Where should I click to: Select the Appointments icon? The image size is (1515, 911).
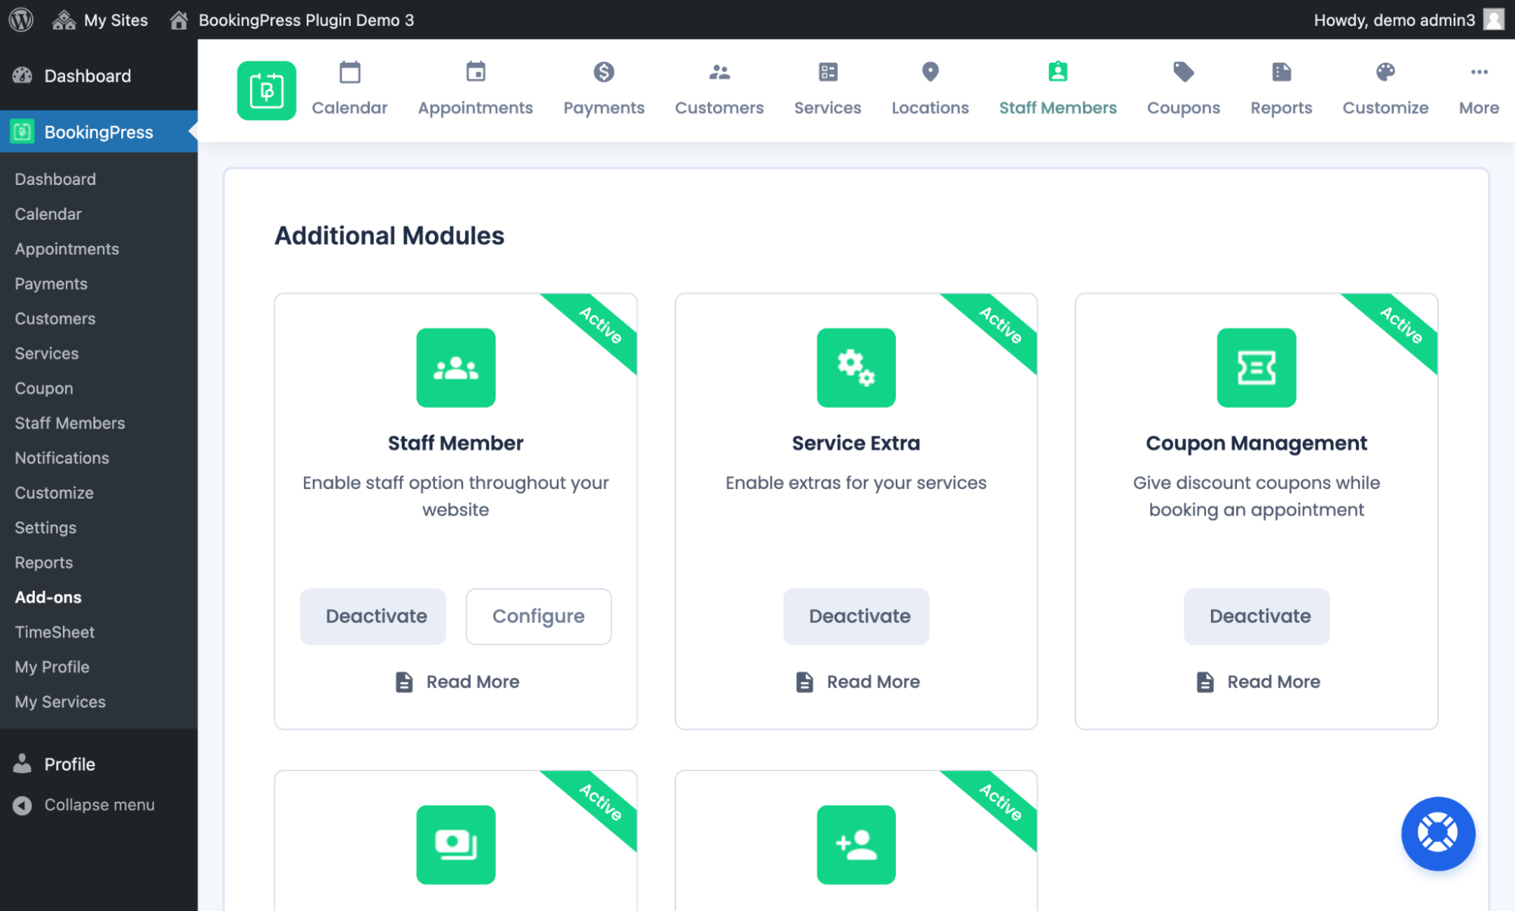pos(475,72)
